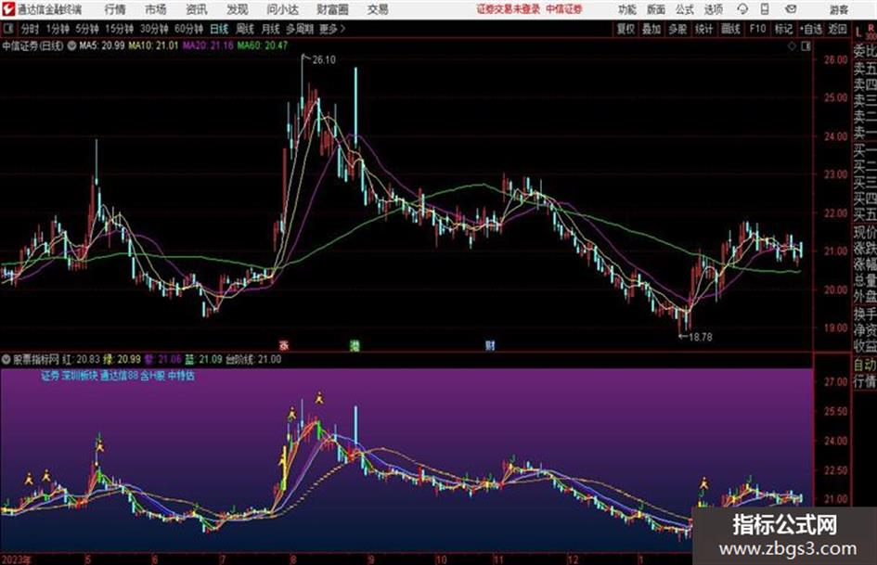Click the diamond icon at chart top right
Image resolution: width=877 pixels, height=565 pixels.
pos(792,46)
